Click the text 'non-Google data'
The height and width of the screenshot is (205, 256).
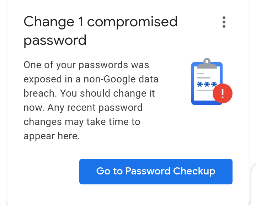click(x=121, y=79)
